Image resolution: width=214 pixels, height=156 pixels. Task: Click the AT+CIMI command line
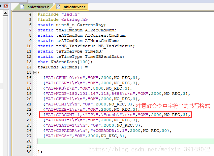coord(89,104)
